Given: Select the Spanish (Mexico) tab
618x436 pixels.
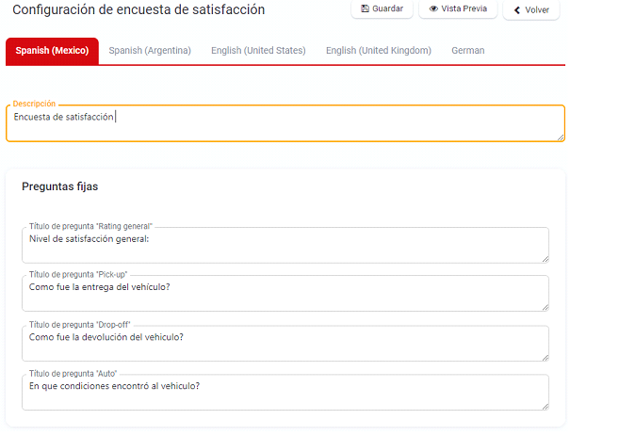Looking at the screenshot, I should click(53, 51).
